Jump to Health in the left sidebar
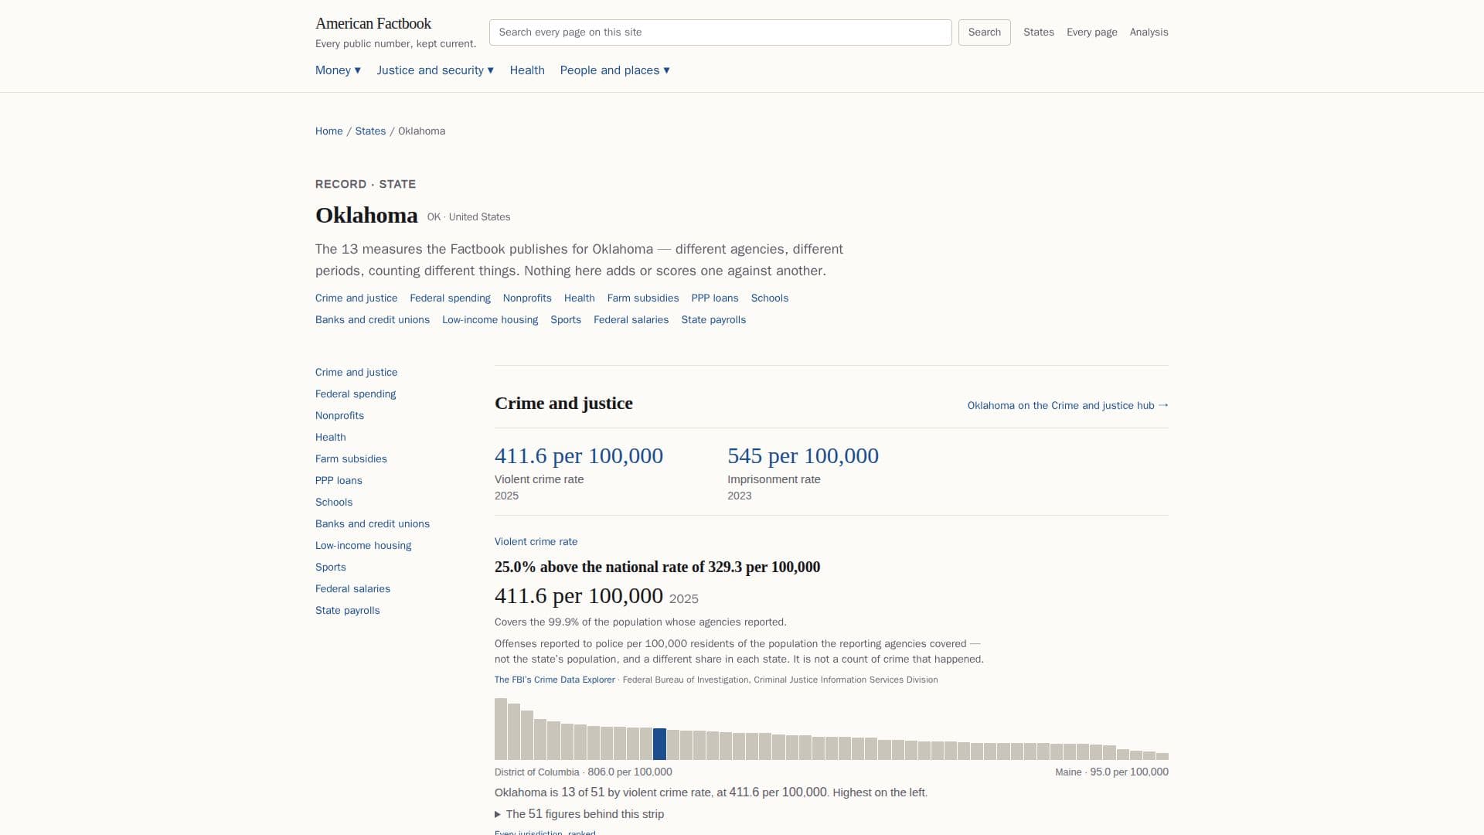The width and height of the screenshot is (1484, 835). point(331,438)
